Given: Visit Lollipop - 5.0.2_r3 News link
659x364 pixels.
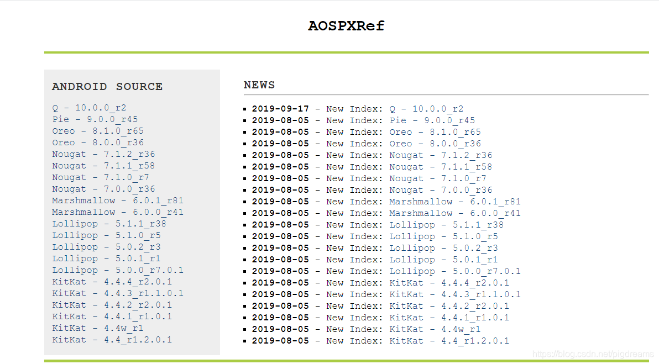Looking at the screenshot, I should [443, 249].
